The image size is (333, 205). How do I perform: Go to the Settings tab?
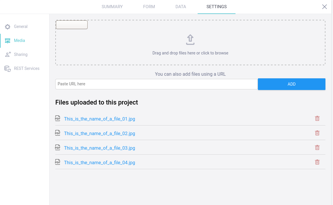coord(216,6)
